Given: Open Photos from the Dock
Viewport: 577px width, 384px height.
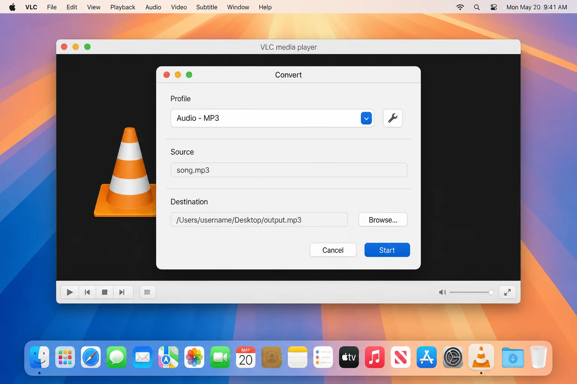Looking at the screenshot, I should [194, 357].
